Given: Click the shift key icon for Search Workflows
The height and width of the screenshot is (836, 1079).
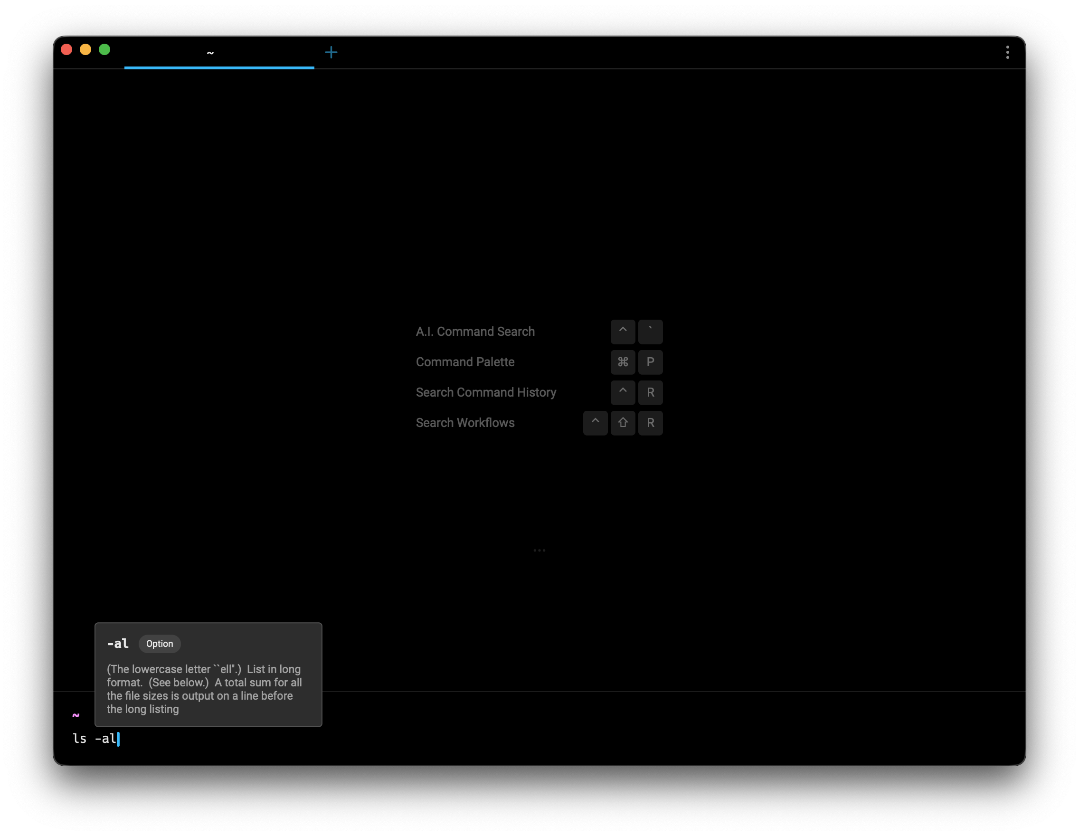Looking at the screenshot, I should 623,423.
